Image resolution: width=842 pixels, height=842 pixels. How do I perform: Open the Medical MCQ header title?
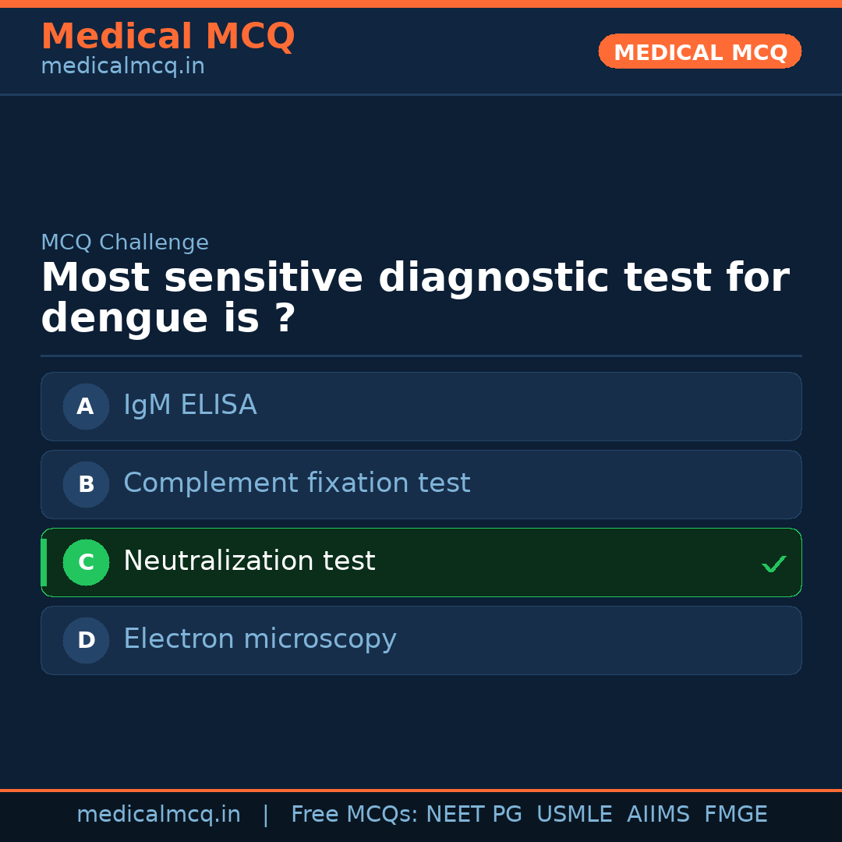point(168,37)
